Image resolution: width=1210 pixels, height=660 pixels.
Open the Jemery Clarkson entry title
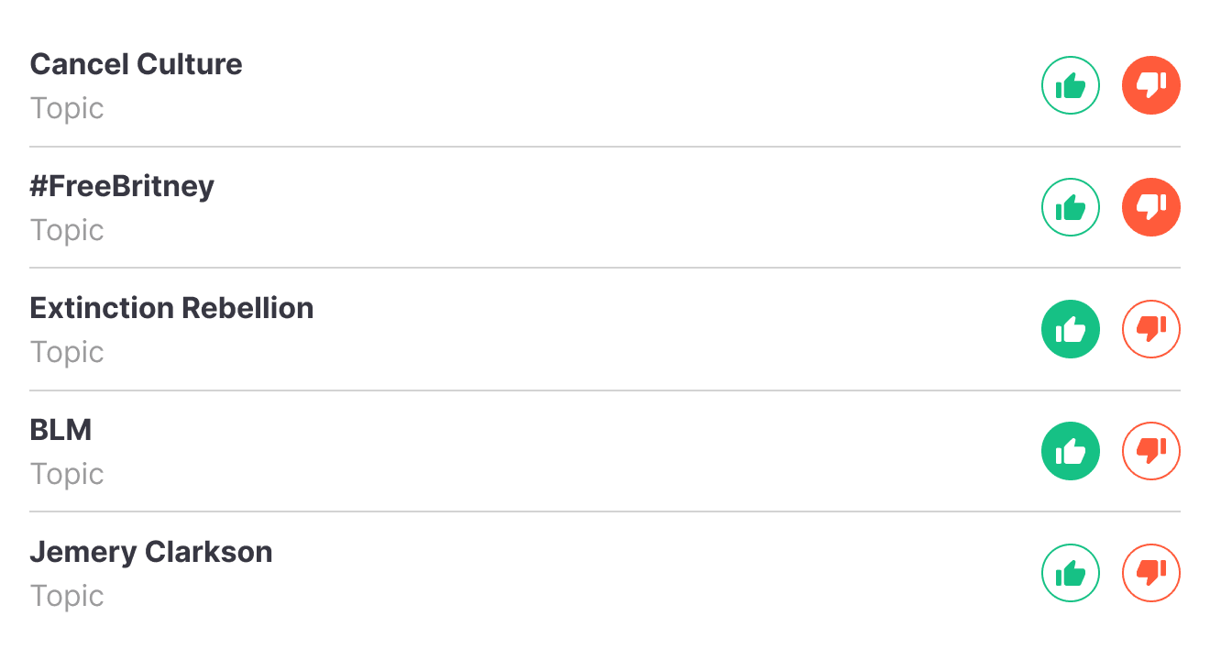click(151, 552)
